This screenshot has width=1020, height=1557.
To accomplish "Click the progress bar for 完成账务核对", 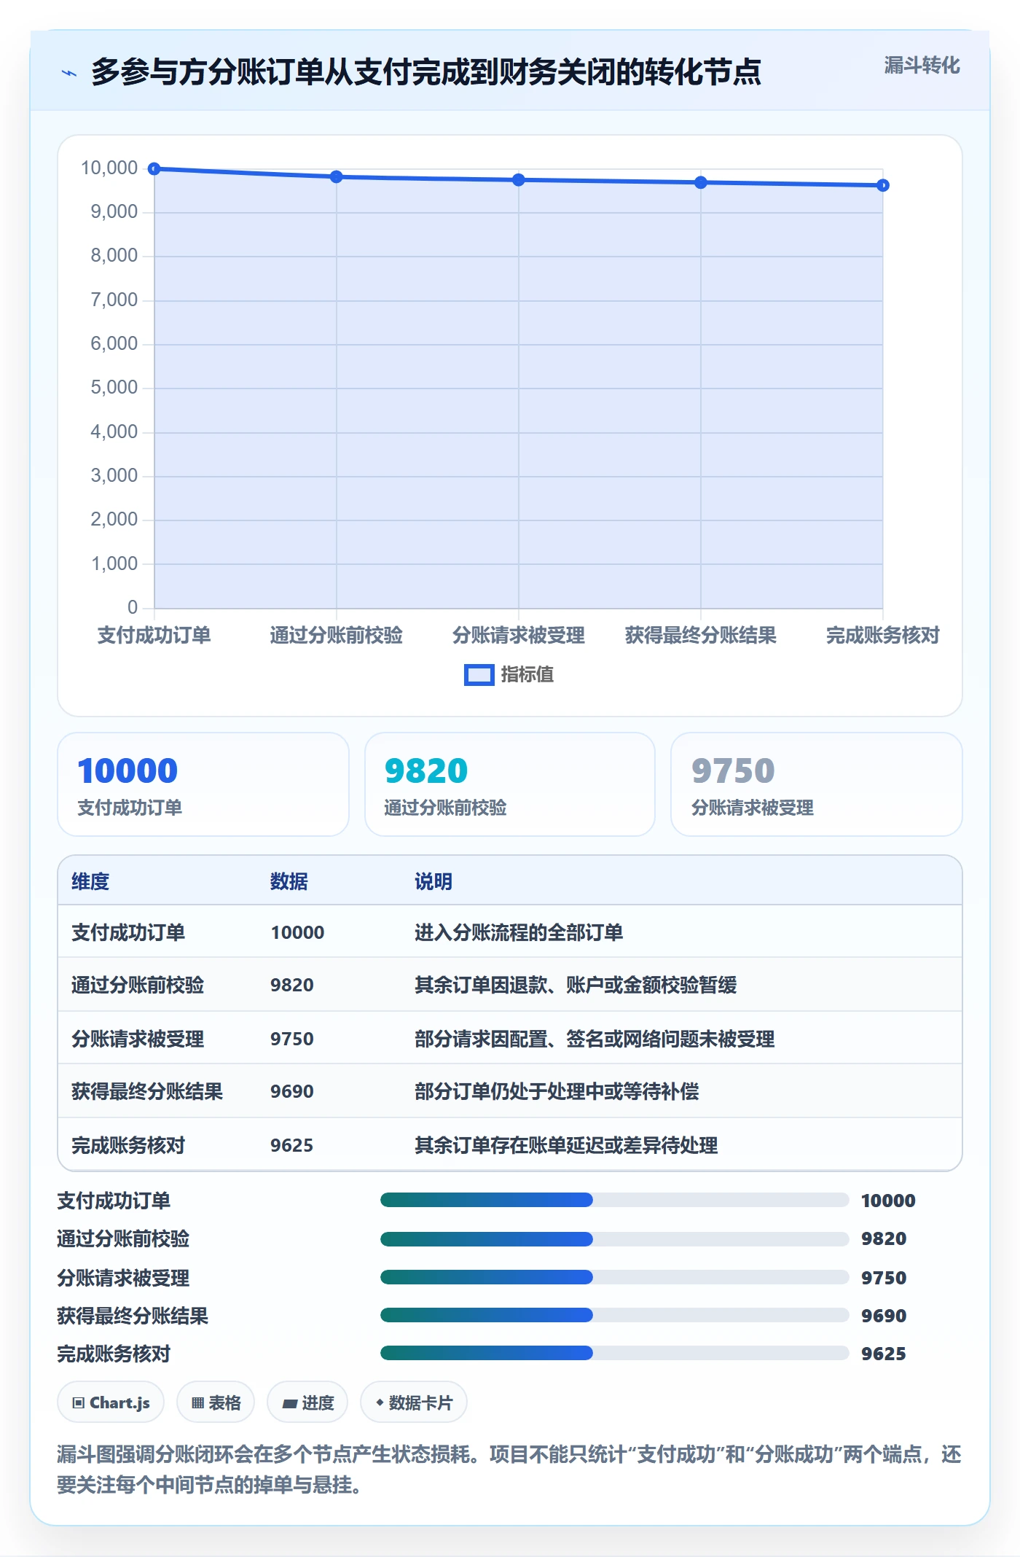I will [615, 1353].
